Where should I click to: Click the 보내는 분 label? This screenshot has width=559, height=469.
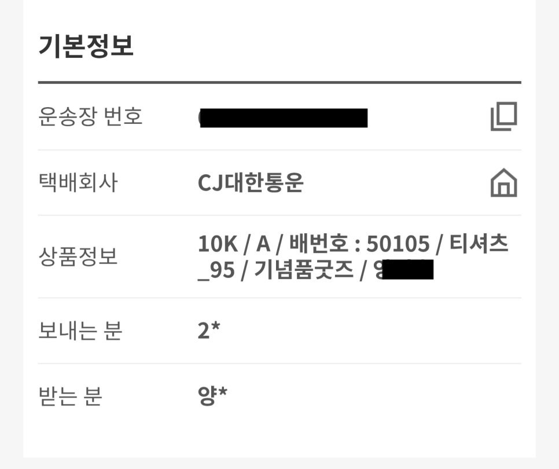pyautogui.click(x=80, y=330)
